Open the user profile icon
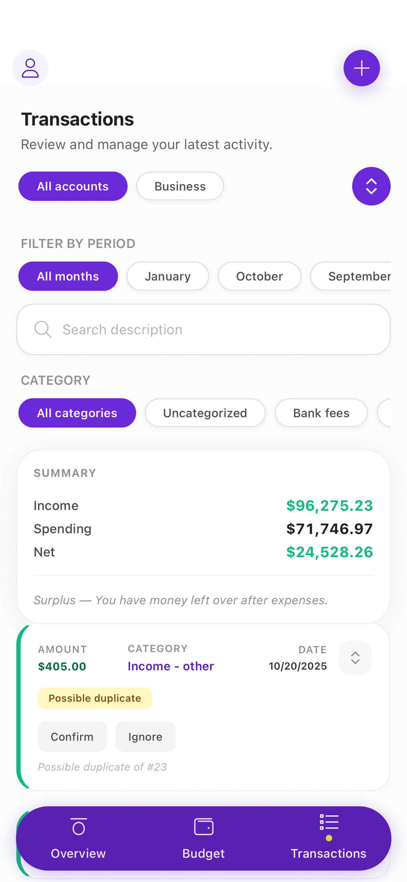Viewport: 407px width, 882px height. tap(30, 68)
